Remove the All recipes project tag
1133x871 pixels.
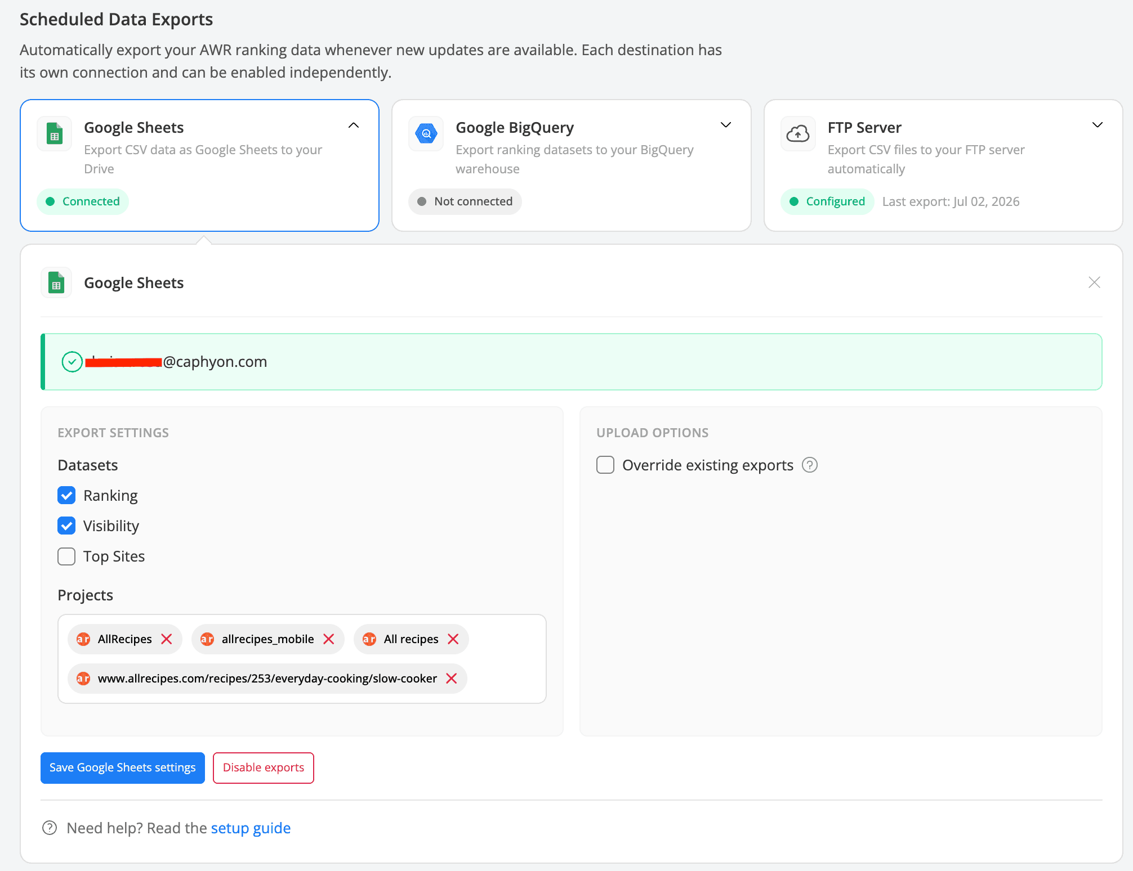(453, 639)
